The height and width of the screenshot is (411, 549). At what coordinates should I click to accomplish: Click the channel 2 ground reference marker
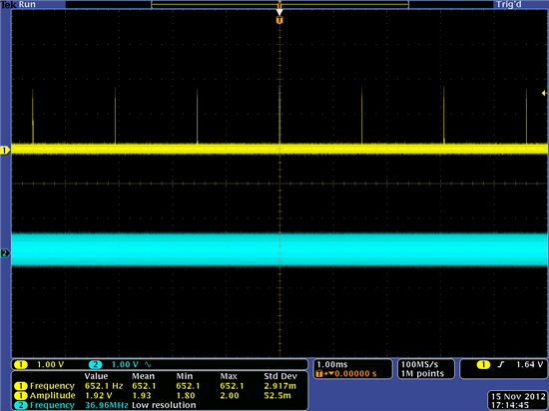coord(5,253)
